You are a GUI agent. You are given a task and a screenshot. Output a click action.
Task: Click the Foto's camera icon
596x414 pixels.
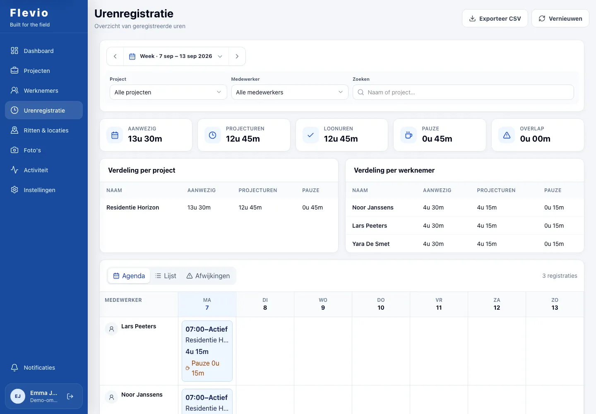tap(14, 150)
